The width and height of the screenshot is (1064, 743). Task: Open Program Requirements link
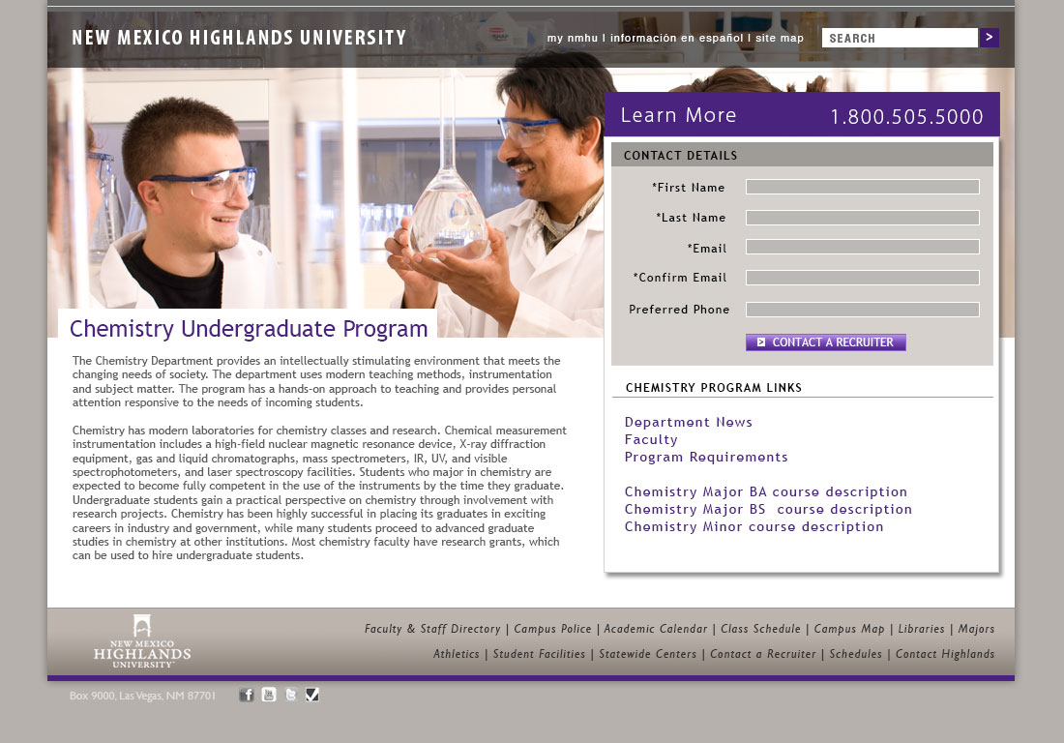click(x=706, y=458)
